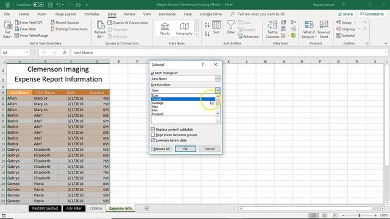Select the Geography data type
Viewport: 390px width, 219px height.
point(184,29)
